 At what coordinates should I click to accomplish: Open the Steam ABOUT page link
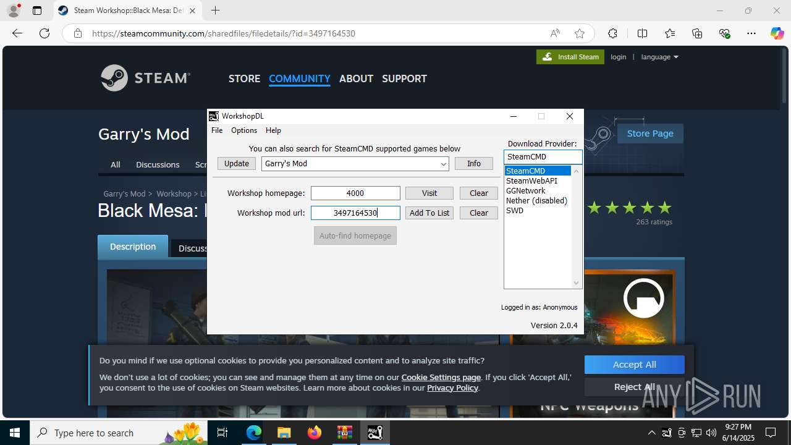click(x=356, y=78)
